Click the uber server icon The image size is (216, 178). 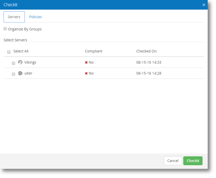coord(20,73)
